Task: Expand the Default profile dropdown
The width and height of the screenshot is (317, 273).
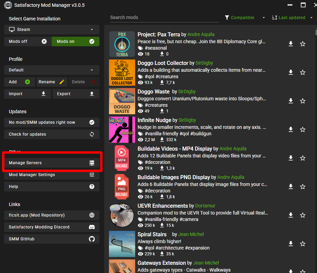Action: [x=52, y=70]
